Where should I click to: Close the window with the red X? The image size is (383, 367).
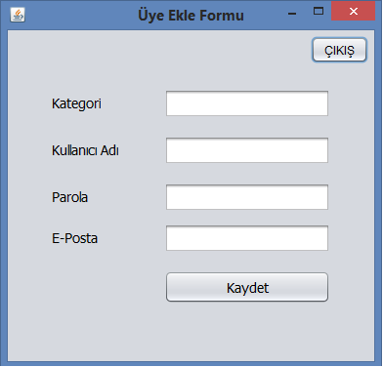[x=353, y=12]
